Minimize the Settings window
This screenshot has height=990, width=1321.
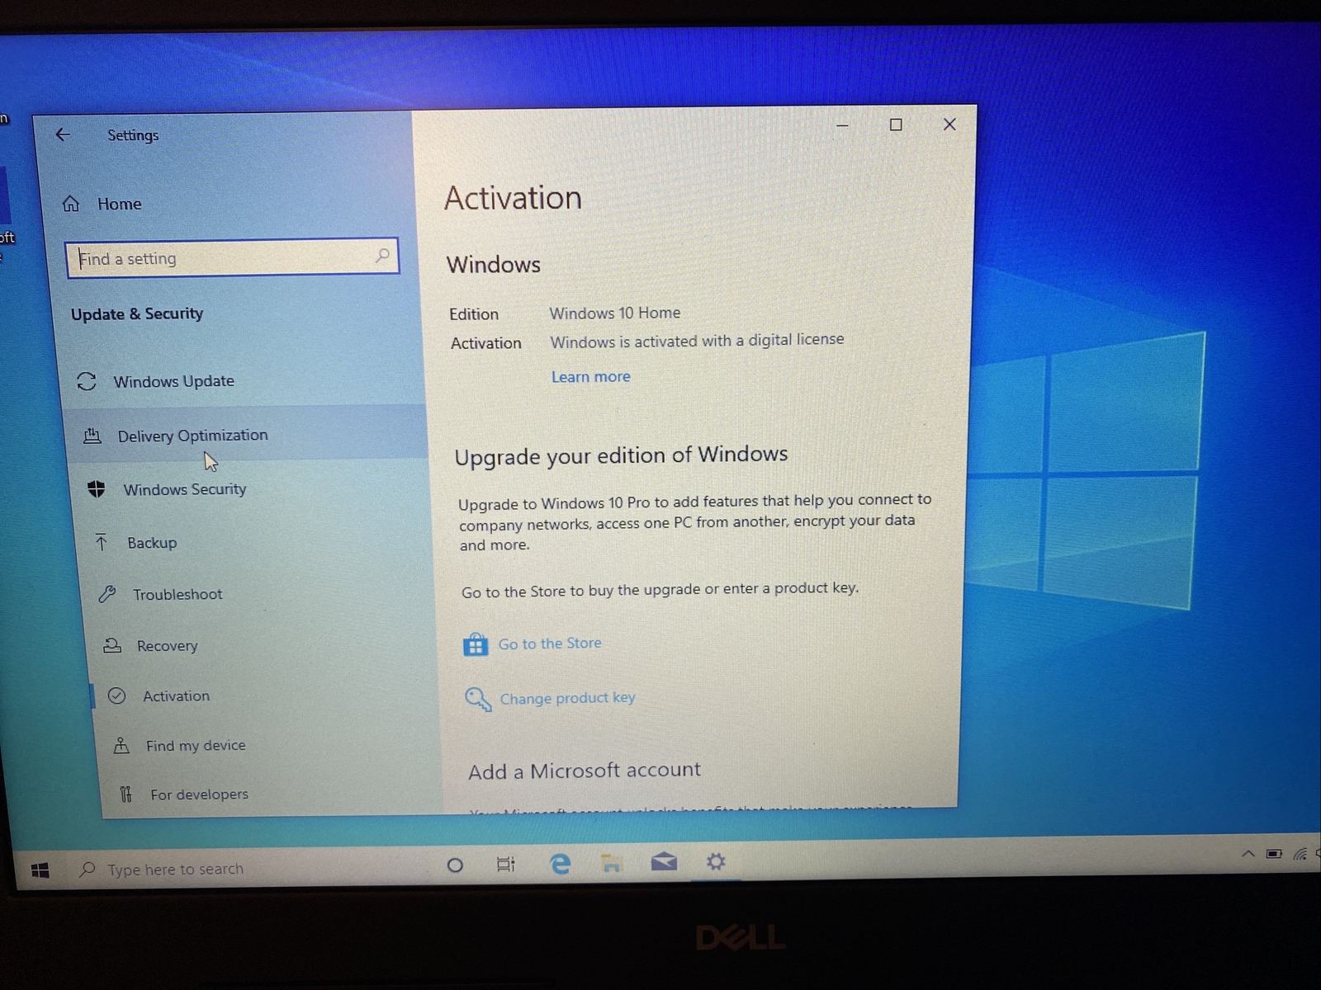pyautogui.click(x=842, y=125)
